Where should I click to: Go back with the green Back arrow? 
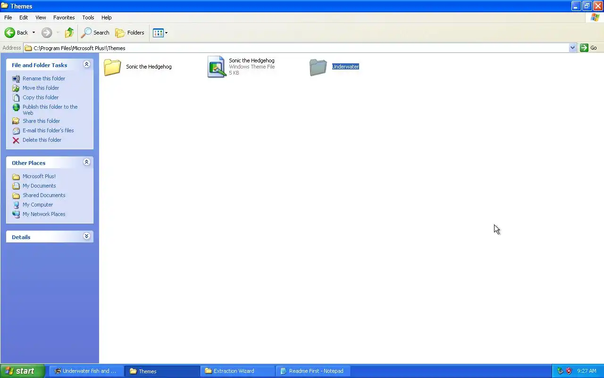(x=16, y=33)
